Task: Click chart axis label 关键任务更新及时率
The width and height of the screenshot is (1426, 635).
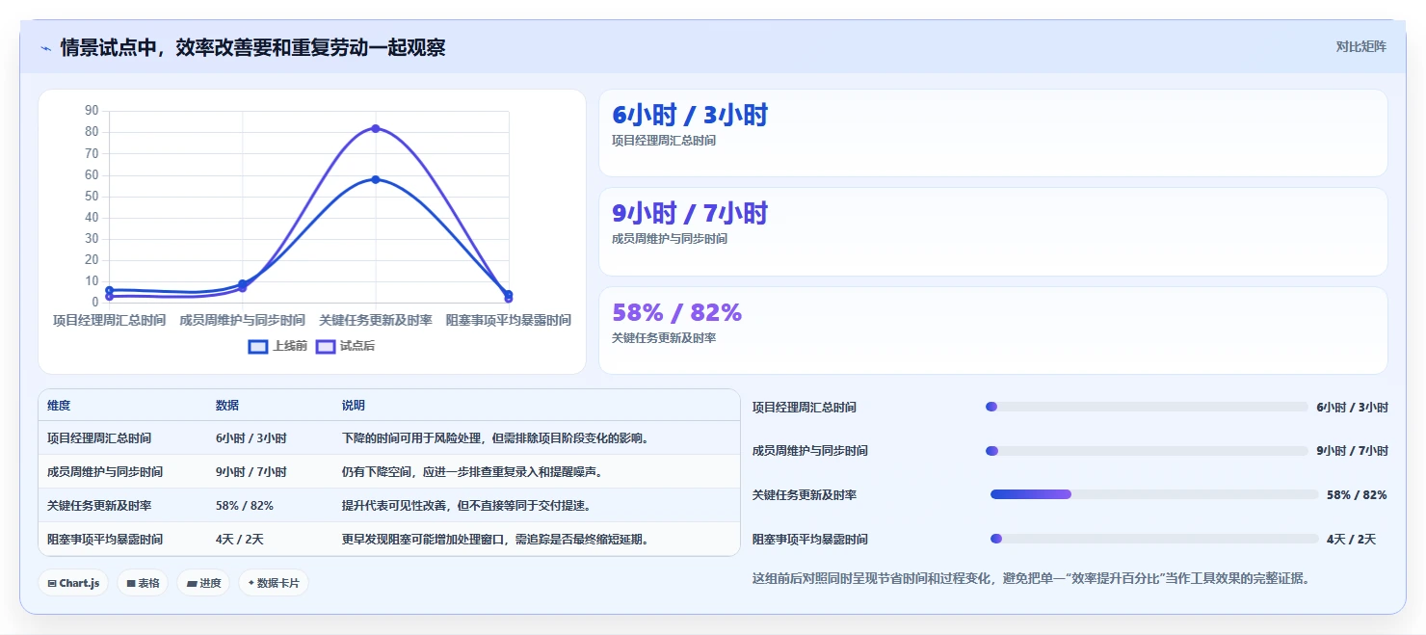Action: coord(376,320)
